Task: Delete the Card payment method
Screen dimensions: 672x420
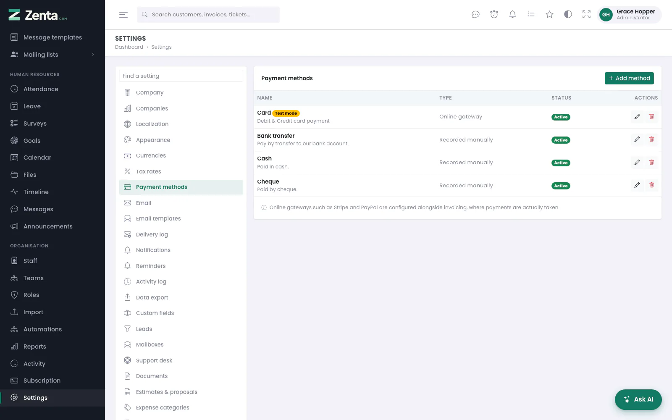Action: coord(651,116)
